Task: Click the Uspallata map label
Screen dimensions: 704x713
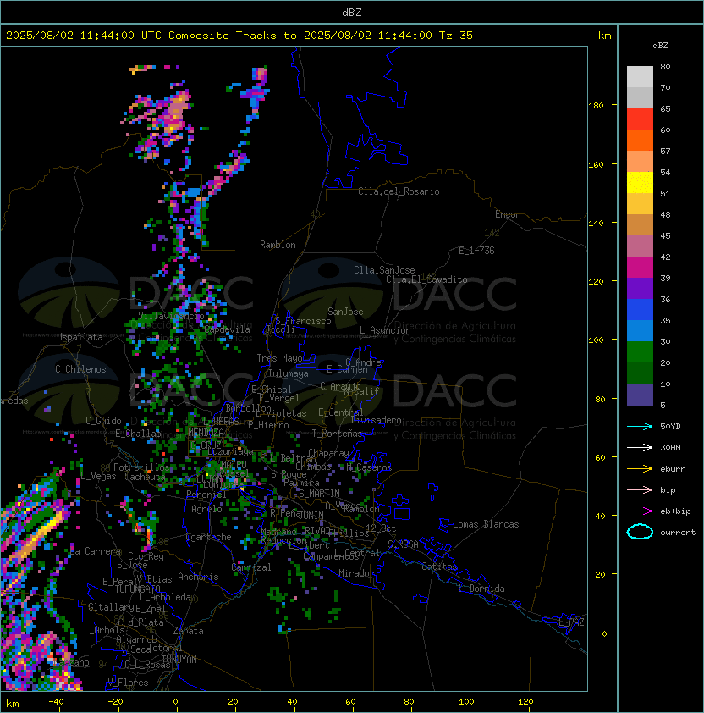Action: (80, 337)
